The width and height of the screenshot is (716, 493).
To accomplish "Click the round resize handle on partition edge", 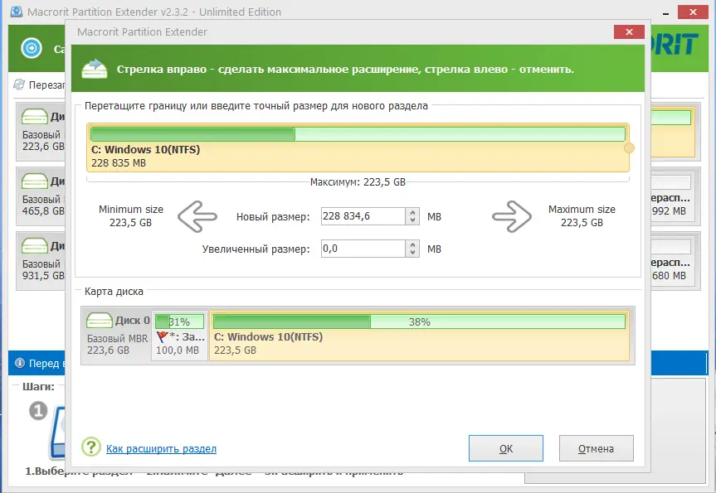I will coord(629,148).
